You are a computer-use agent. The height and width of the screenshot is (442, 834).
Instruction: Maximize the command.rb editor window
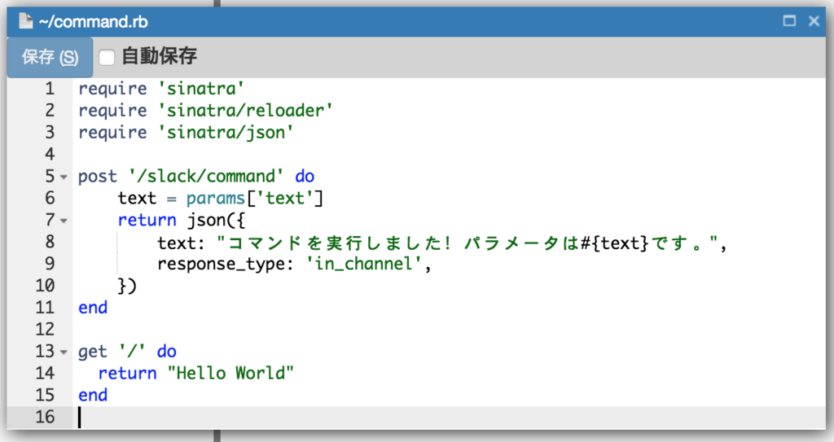pos(789,21)
